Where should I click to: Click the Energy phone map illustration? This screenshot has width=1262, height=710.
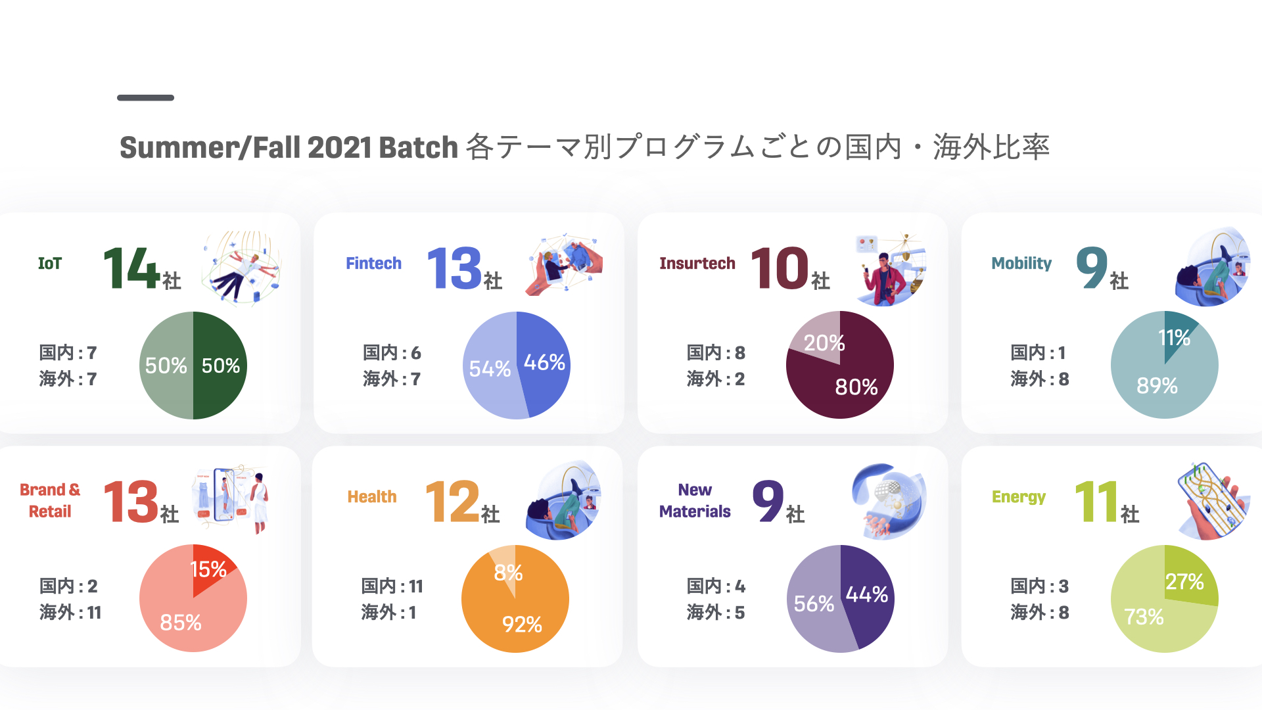click(x=1213, y=500)
